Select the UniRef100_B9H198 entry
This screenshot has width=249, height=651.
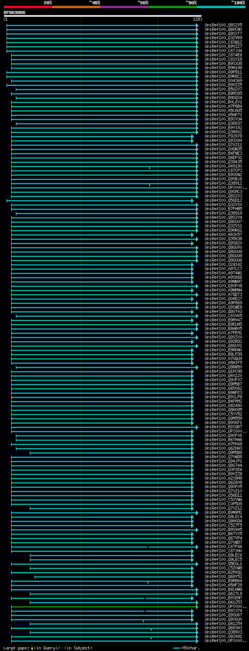click(223, 68)
